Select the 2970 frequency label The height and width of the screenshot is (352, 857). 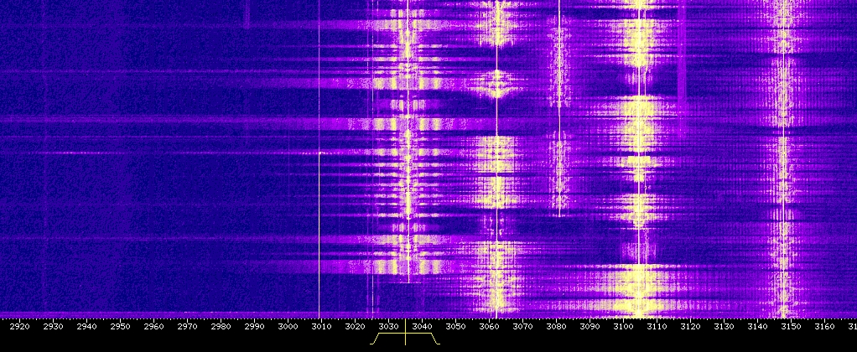coord(187,327)
